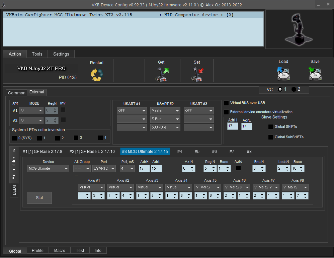Select device tab #1 GF Base 2:17.8
Screen dimensions: 334x258
43,152
